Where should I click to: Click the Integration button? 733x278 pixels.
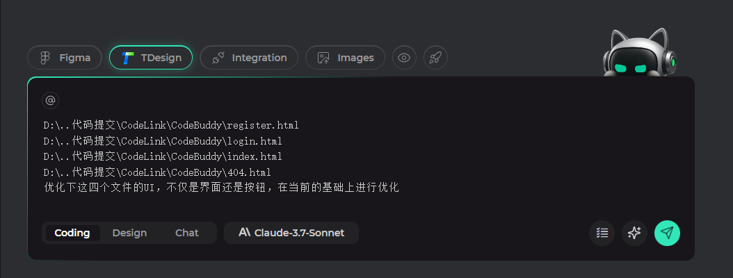coord(249,58)
